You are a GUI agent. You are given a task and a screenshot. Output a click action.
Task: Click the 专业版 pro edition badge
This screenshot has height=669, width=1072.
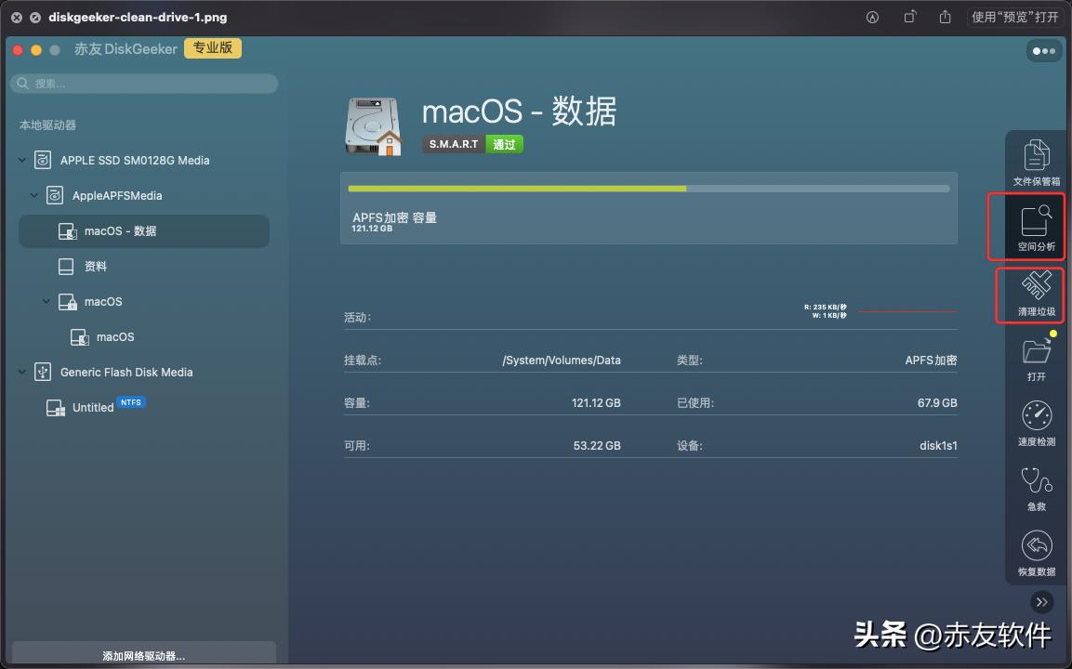click(213, 47)
